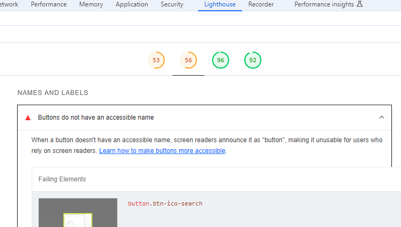This screenshot has height=227, width=401.
Task: Open the Memory tab
Action: tap(91, 4)
